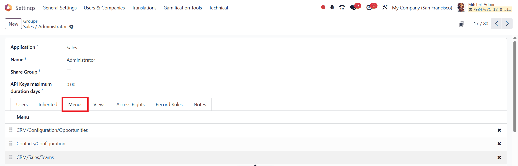Go to previous record arrow

(x=496, y=24)
